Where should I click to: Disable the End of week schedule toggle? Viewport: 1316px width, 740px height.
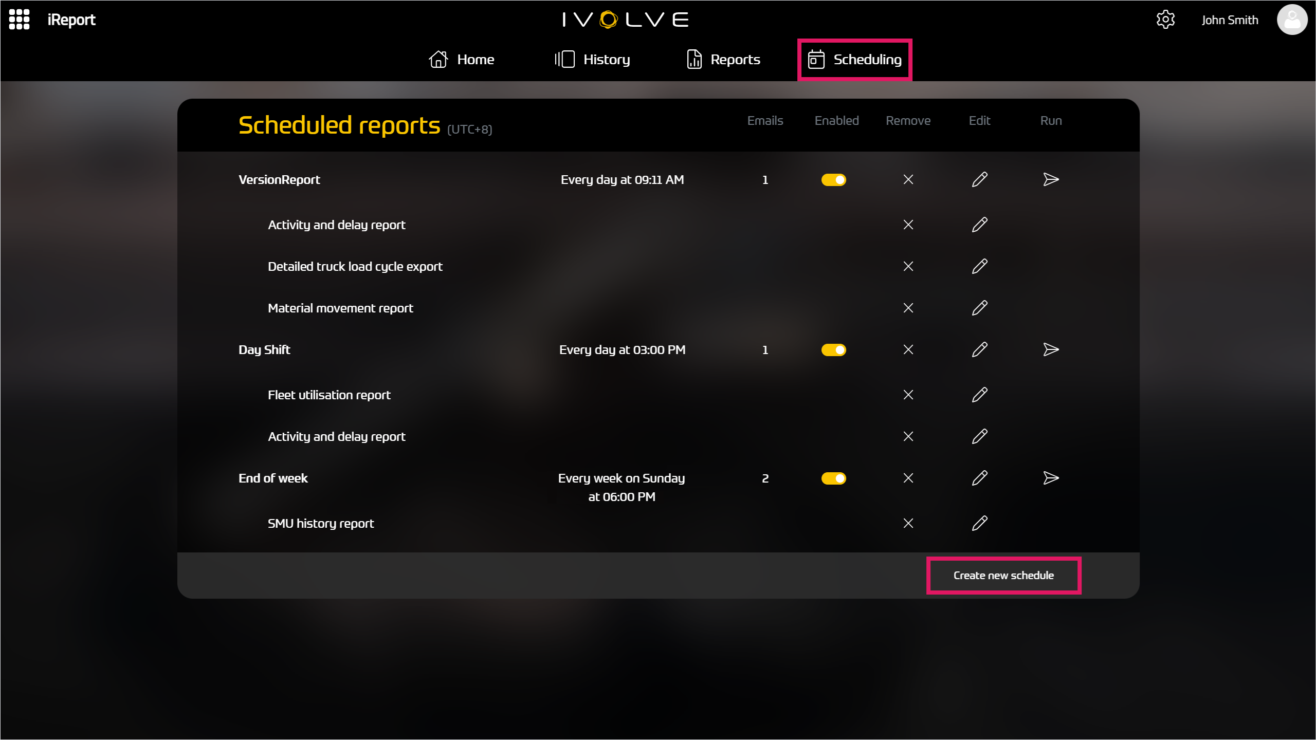833,478
